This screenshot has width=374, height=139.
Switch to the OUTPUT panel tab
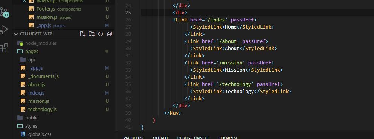(x=160, y=138)
